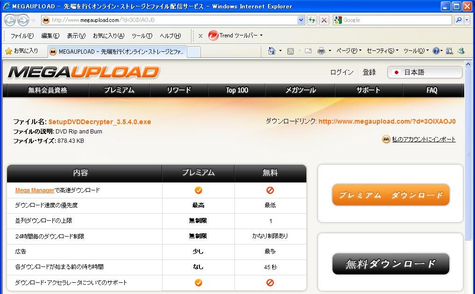Click the Google search box
This screenshot has height=294, width=475.
point(392,20)
